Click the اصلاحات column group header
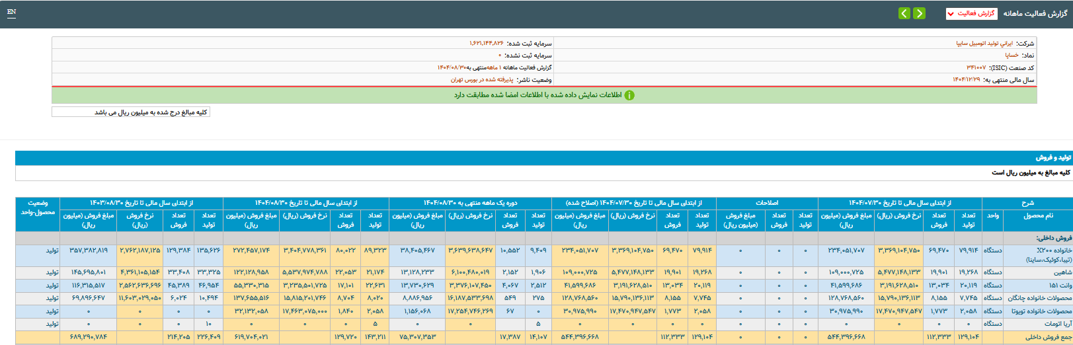Viewport: 1073px width, 345px height. pyautogui.click(x=767, y=203)
